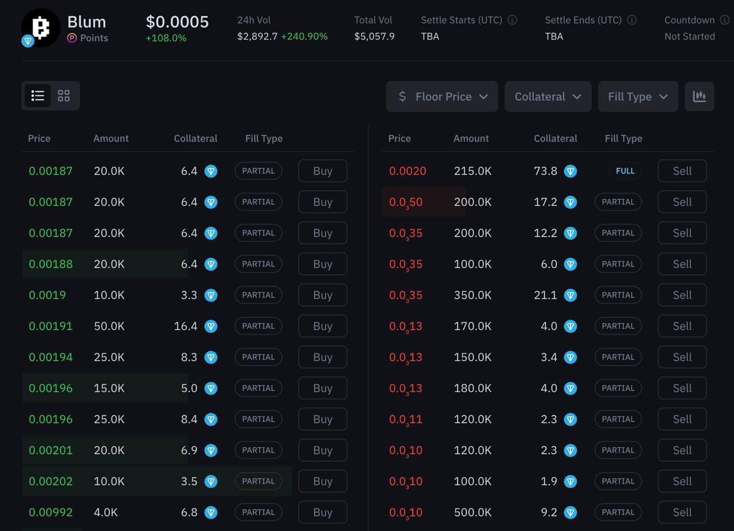Switch to list view layout
The width and height of the screenshot is (734, 531).
38,96
